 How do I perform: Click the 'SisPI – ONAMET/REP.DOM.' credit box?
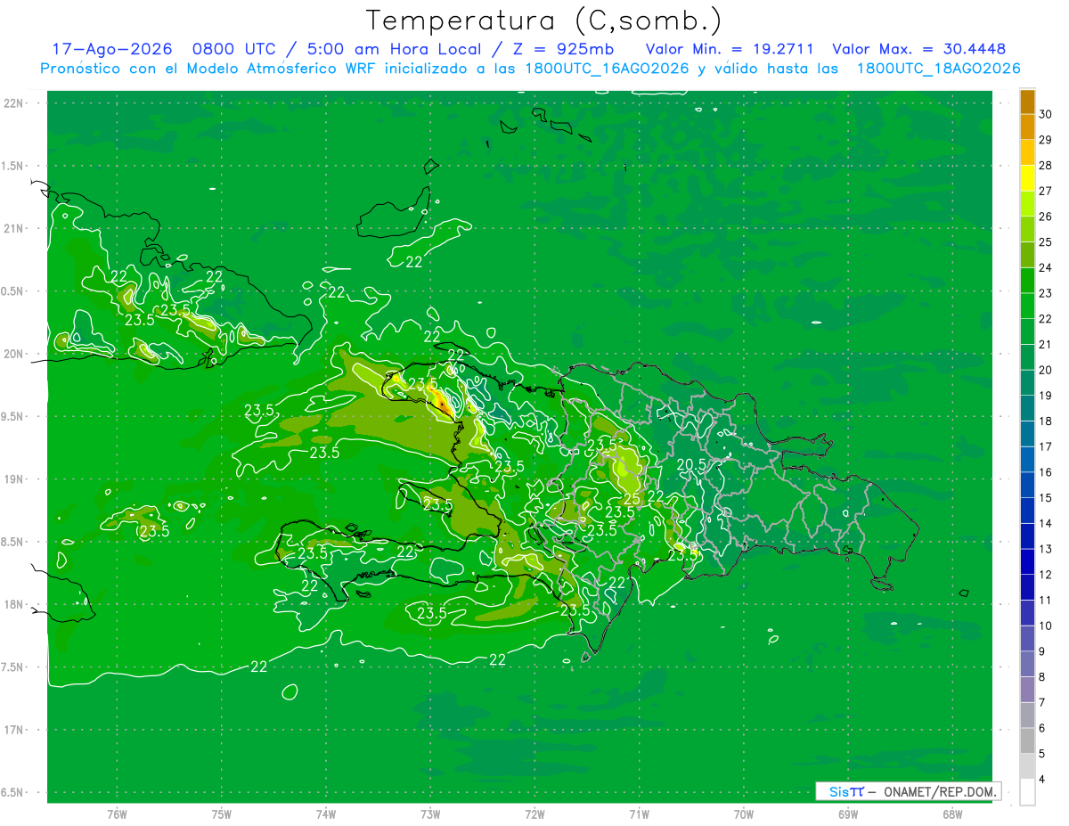(x=909, y=791)
